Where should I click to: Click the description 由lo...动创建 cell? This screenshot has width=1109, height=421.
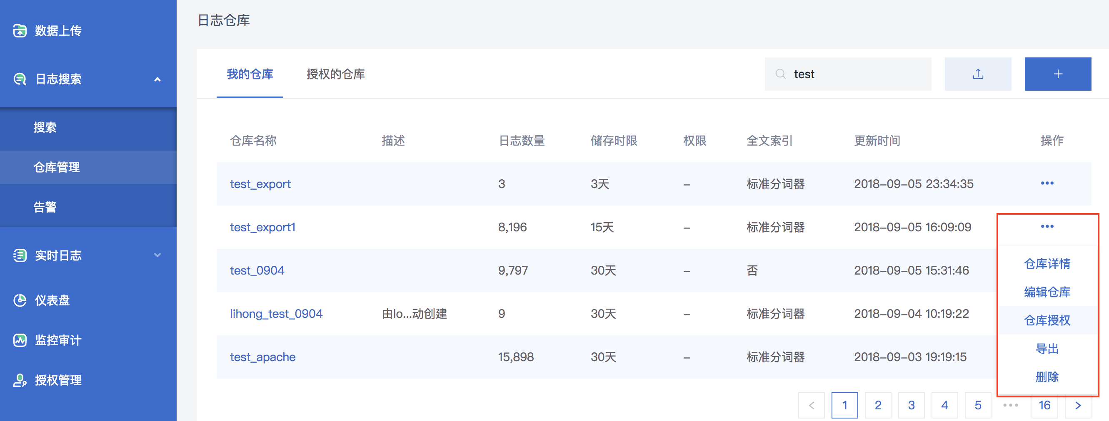coord(414,314)
